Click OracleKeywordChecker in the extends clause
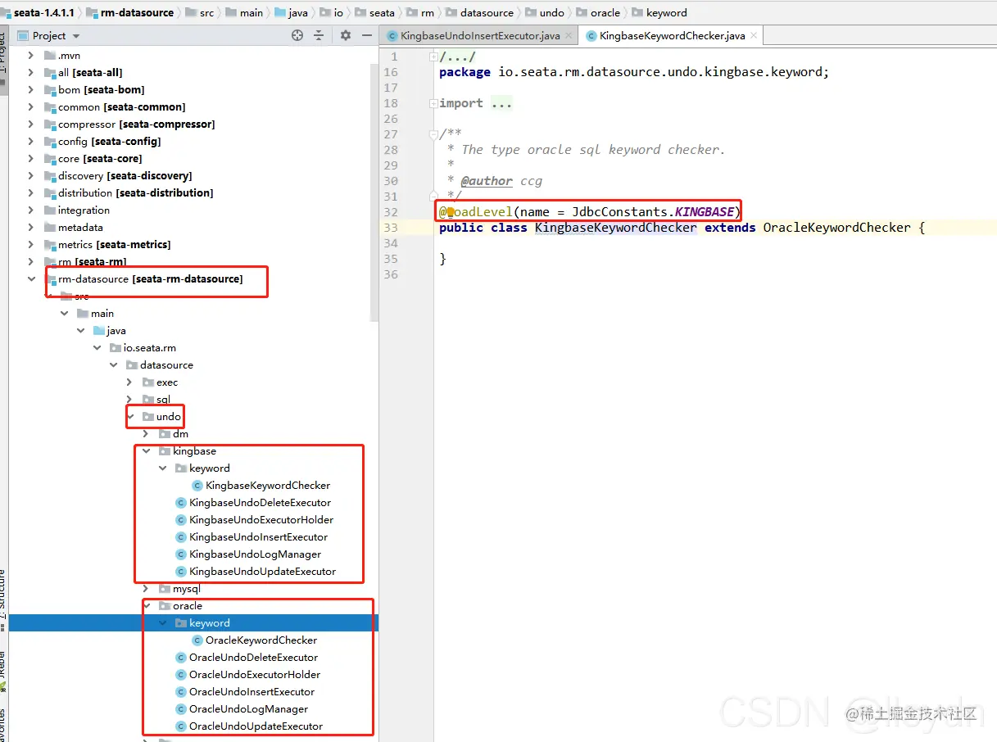This screenshot has height=742, width=997. point(836,228)
